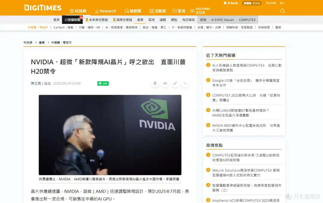Open D Book link
The image size is (323, 203).
point(231,3)
